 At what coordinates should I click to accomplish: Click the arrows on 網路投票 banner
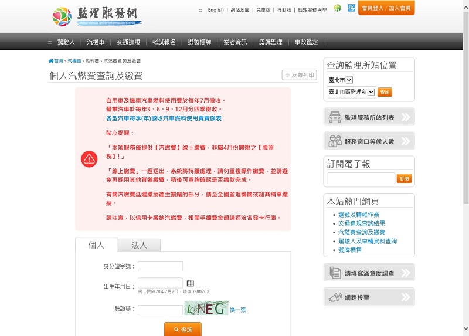[x=406, y=297]
